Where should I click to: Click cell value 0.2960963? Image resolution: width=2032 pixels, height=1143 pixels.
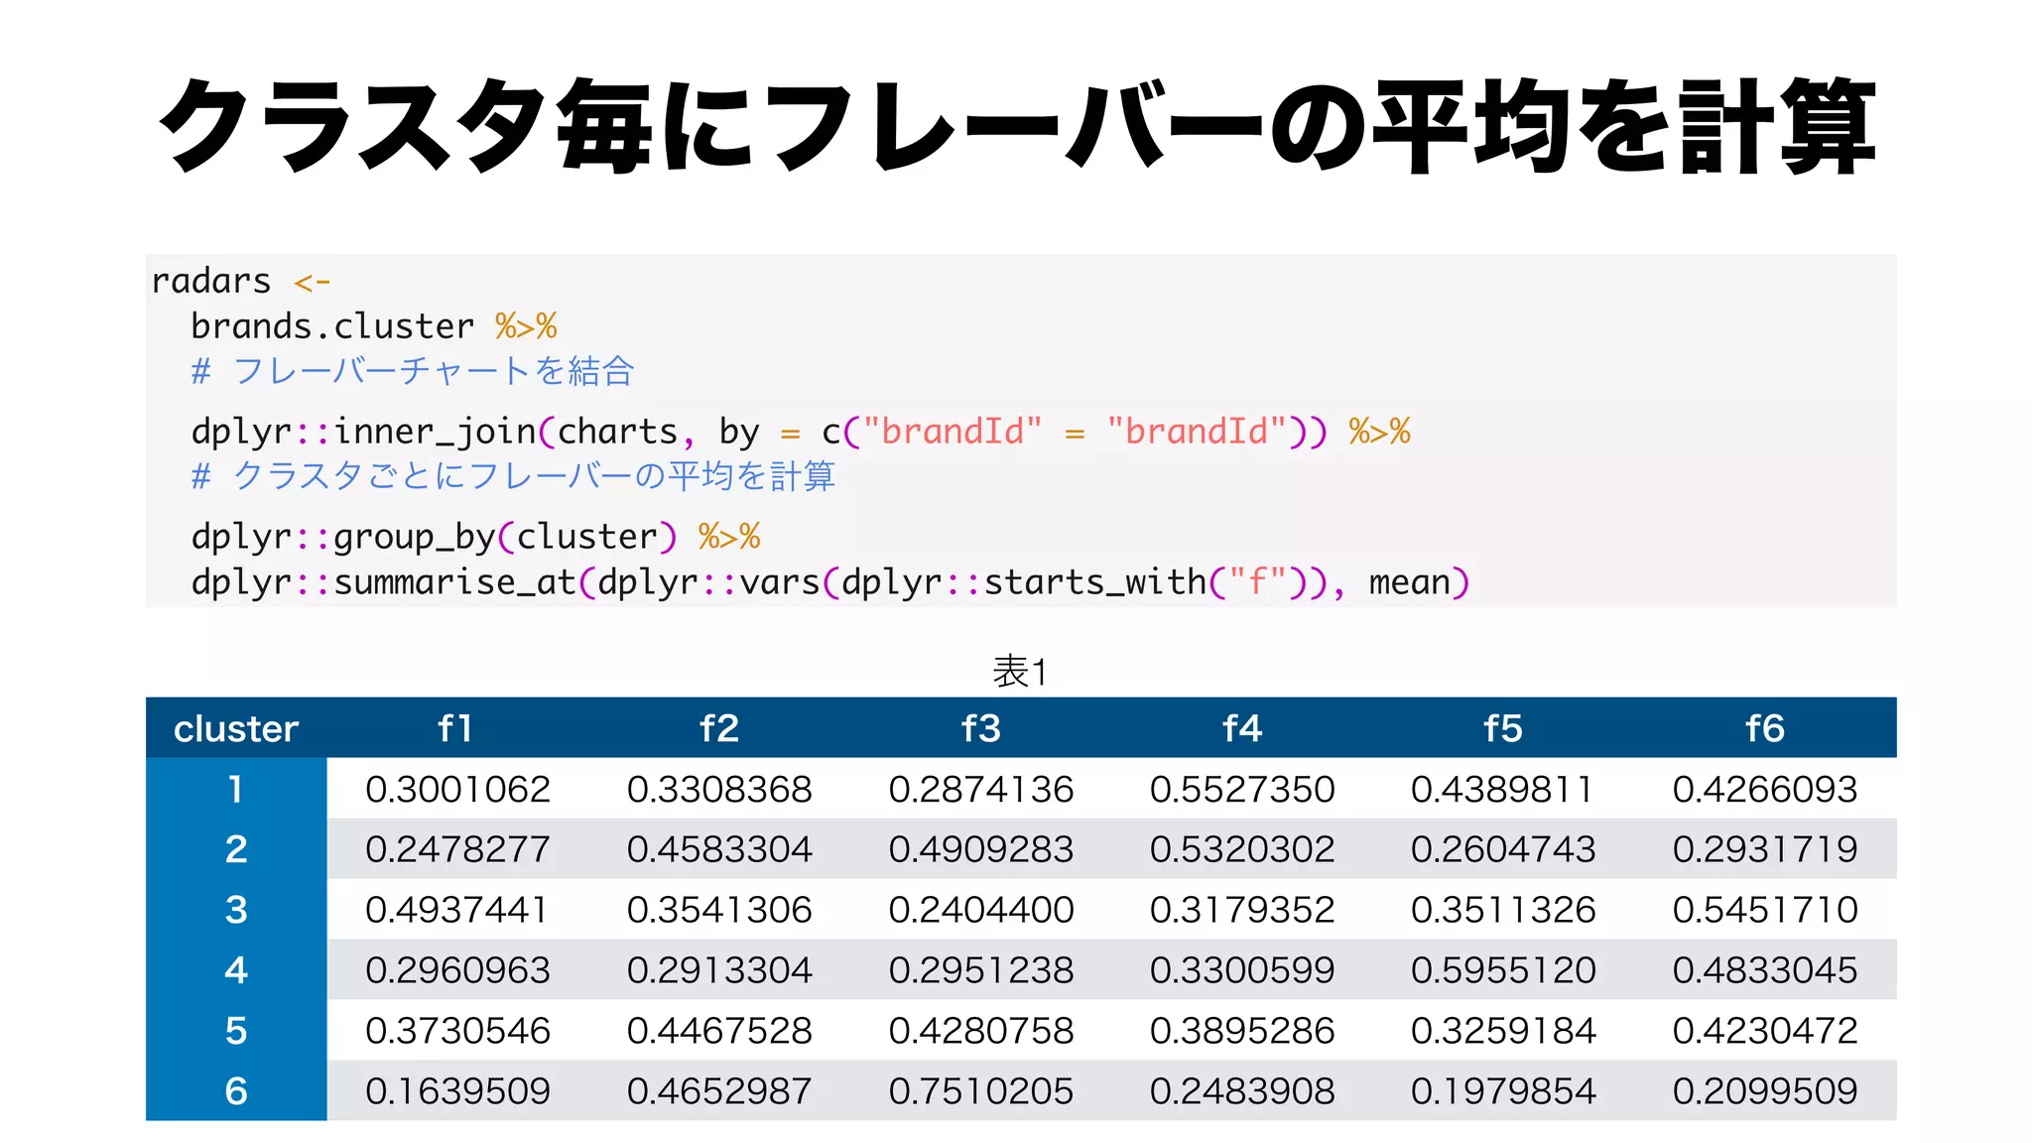click(457, 970)
